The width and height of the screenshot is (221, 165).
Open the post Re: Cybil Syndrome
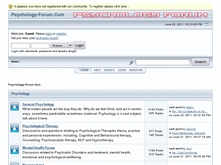185,153
